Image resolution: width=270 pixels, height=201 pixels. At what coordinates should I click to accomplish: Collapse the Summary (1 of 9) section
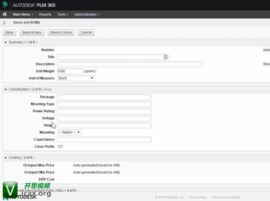[5, 42]
